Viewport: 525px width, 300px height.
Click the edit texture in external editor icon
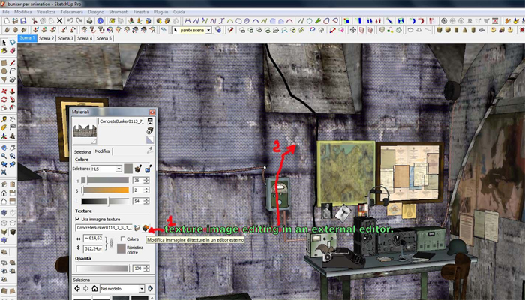[x=153, y=227]
